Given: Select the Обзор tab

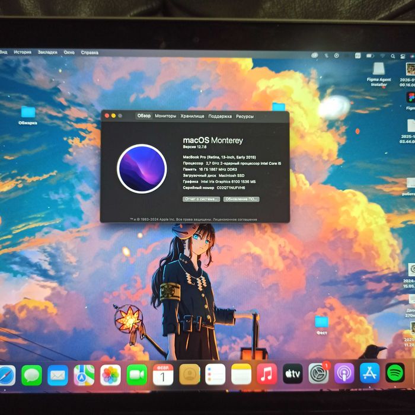Looking at the screenshot, I should coord(143,116).
